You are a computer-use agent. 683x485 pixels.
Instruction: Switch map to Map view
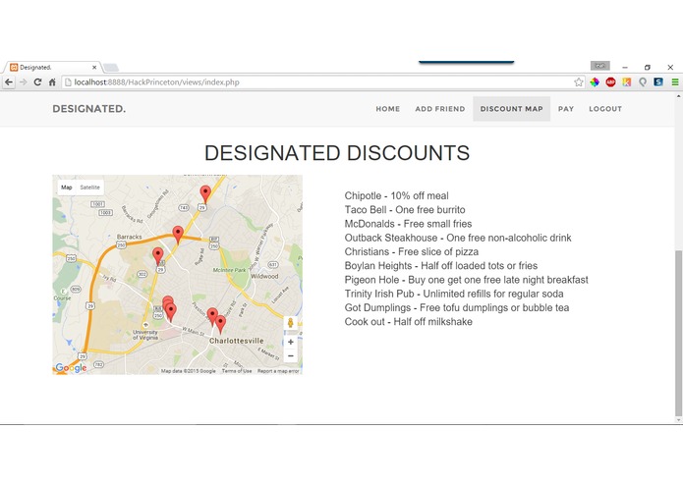(67, 188)
